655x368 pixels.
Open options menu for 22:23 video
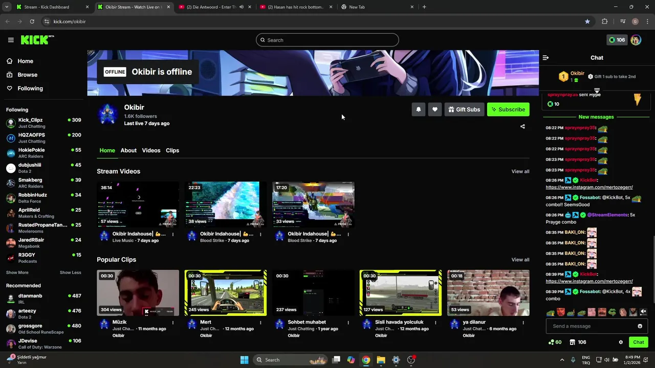260,235
